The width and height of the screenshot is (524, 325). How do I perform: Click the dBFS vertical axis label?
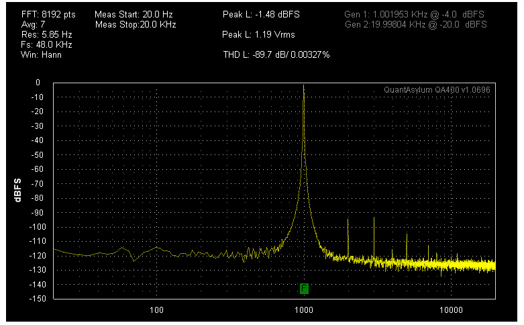pos(17,190)
